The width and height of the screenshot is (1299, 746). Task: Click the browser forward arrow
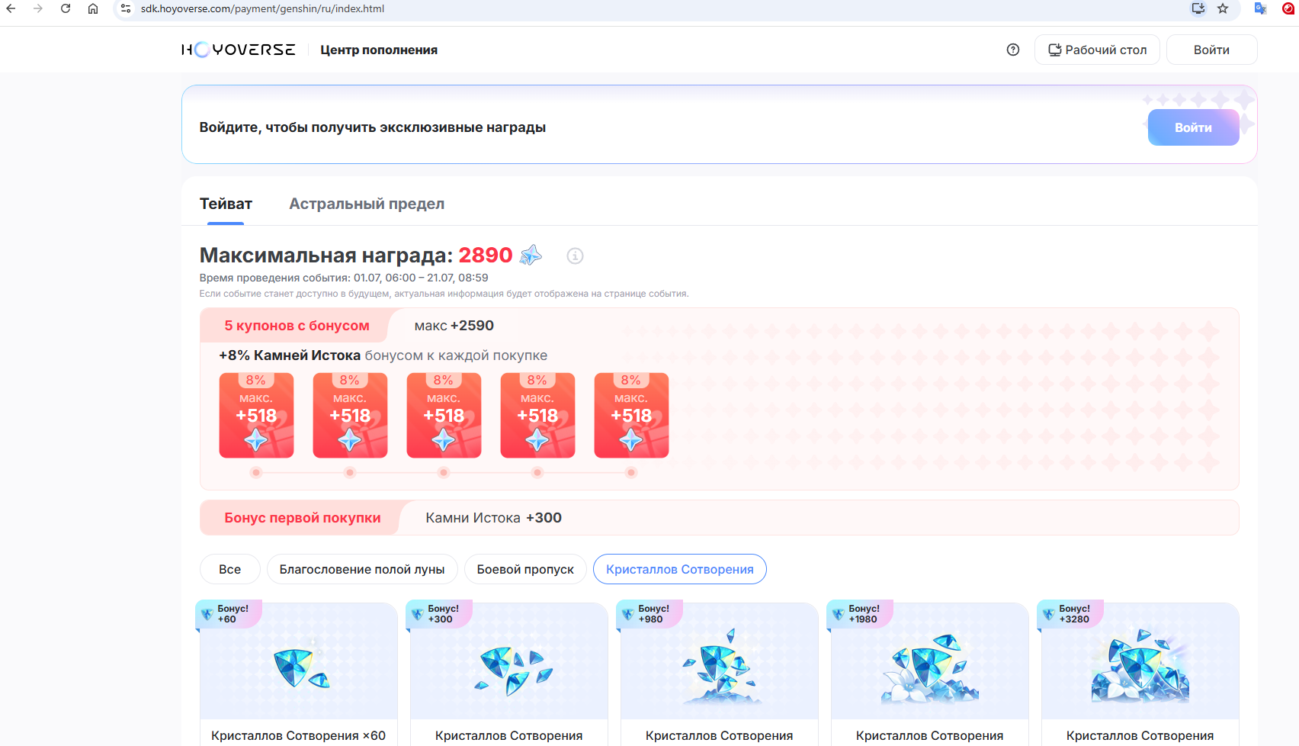point(38,8)
